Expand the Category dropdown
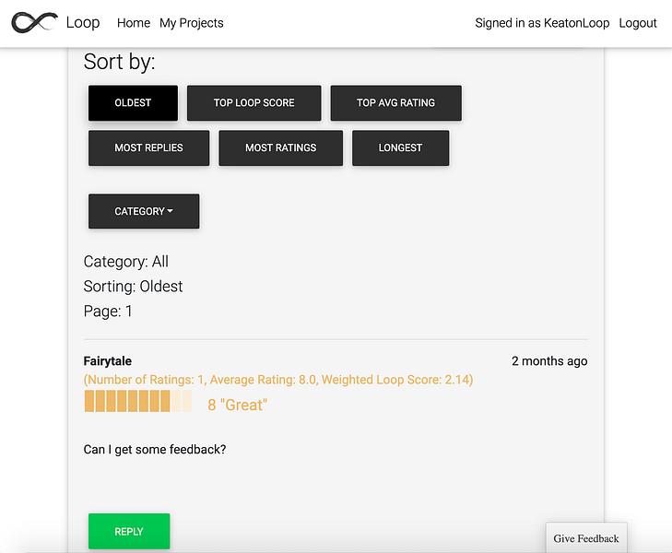Image resolution: width=672 pixels, height=553 pixels. click(x=144, y=211)
